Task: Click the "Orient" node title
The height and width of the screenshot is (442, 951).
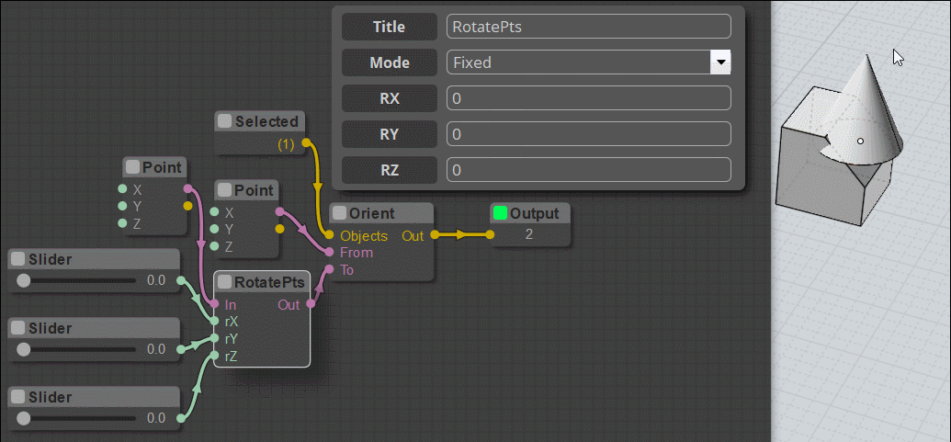Action: (x=372, y=213)
